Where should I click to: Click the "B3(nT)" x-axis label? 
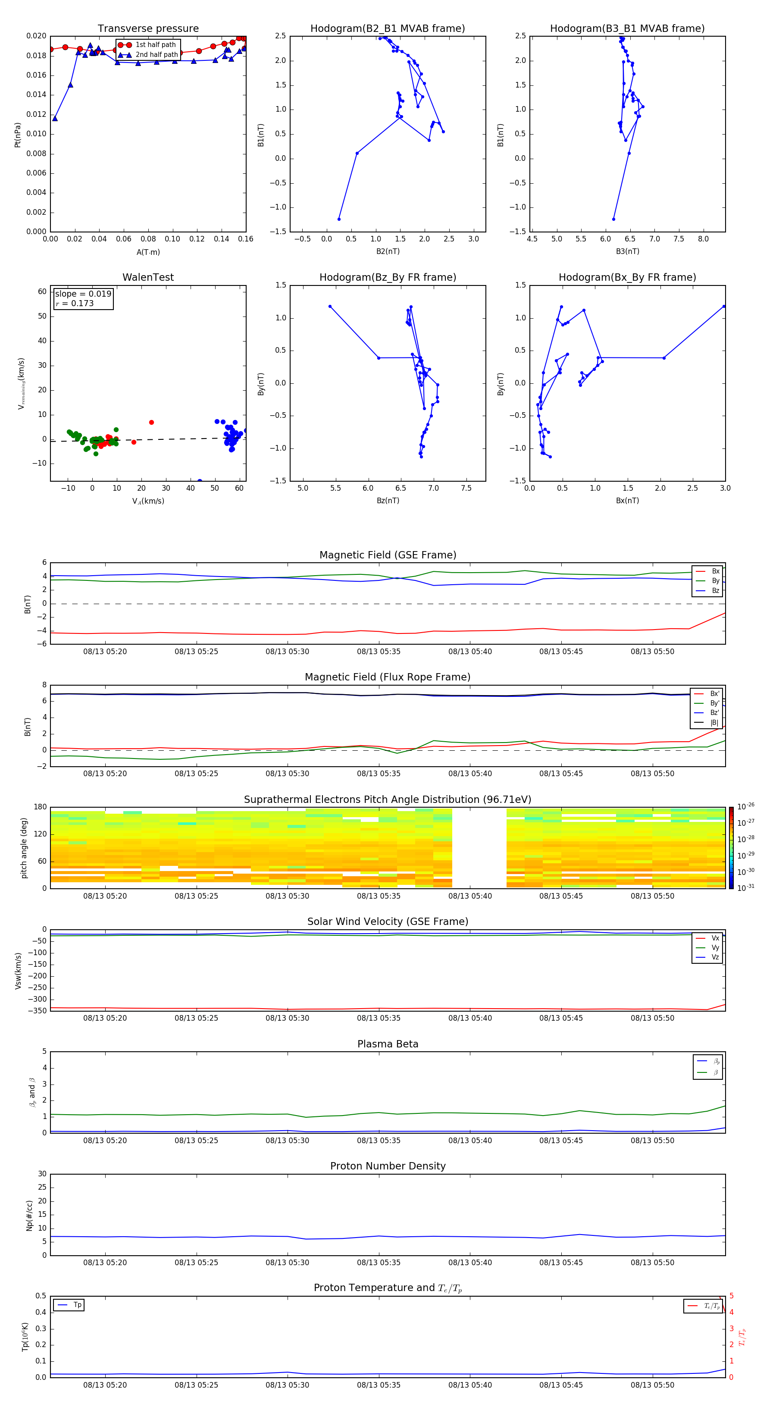click(x=627, y=251)
